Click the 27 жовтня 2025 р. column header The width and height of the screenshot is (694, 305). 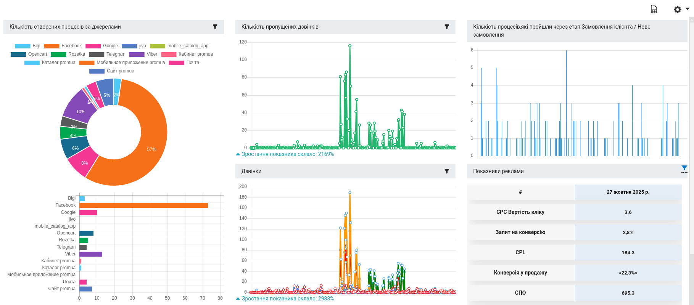[628, 192]
